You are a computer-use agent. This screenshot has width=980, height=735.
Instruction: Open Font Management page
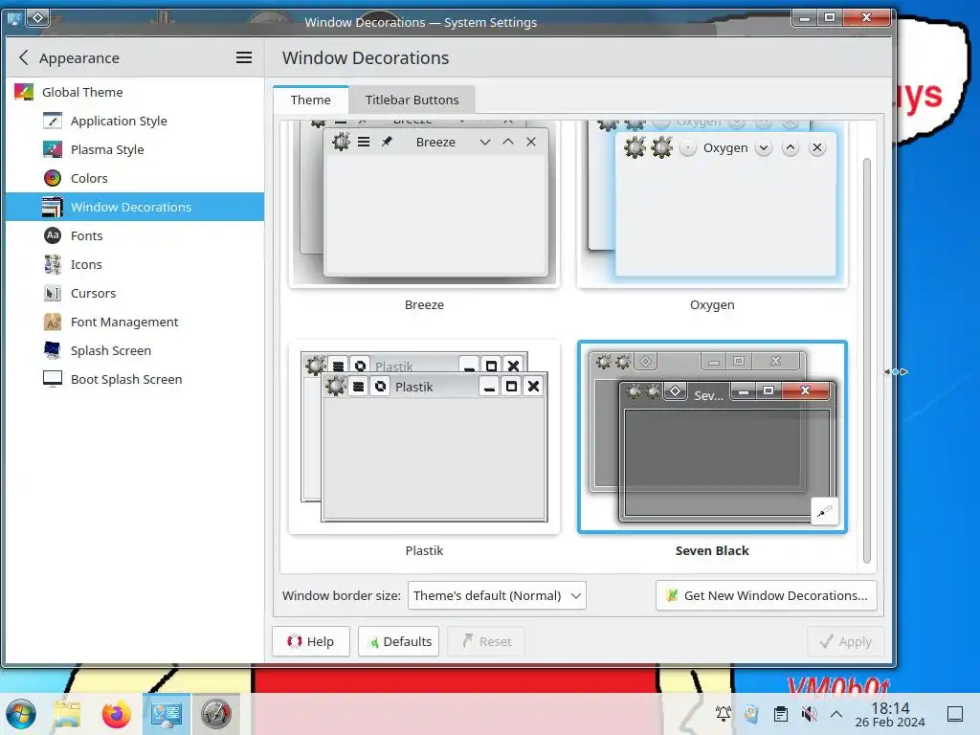(135, 322)
